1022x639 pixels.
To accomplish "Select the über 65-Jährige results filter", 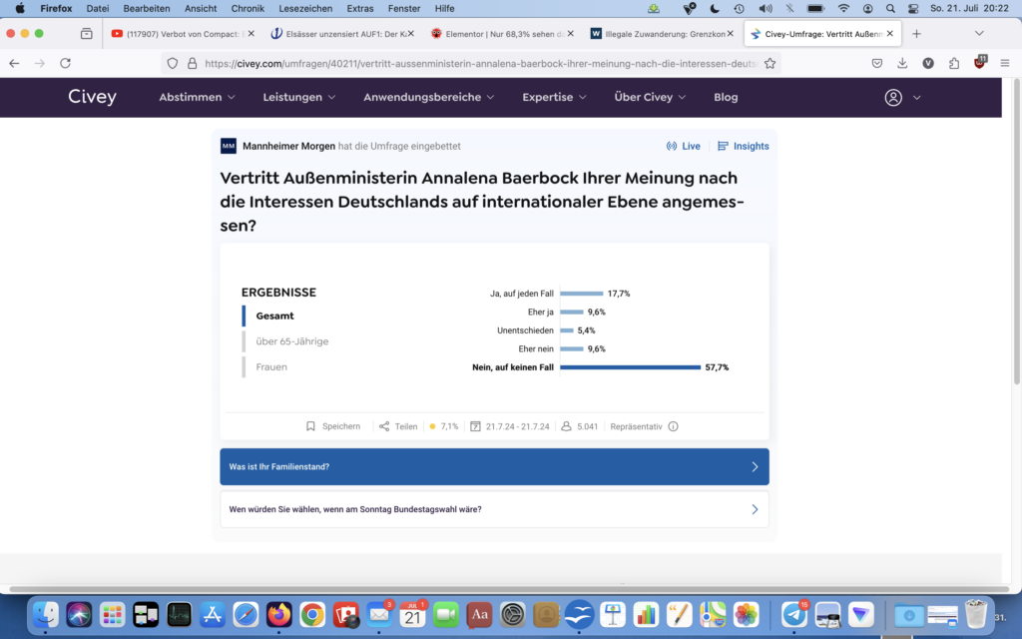I will pyautogui.click(x=291, y=341).
